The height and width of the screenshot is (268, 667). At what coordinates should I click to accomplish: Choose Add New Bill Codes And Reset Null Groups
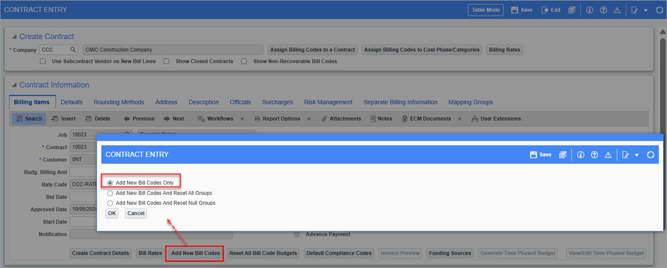(x=110, y=203)
